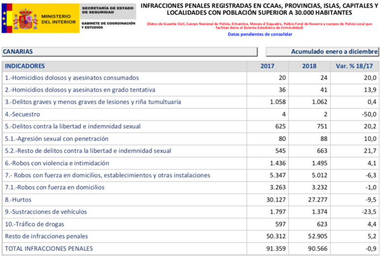This screenshot has width=381, height=257.
Task: Click the Ministerio del Interior label
Action: (x=59, y=19)
